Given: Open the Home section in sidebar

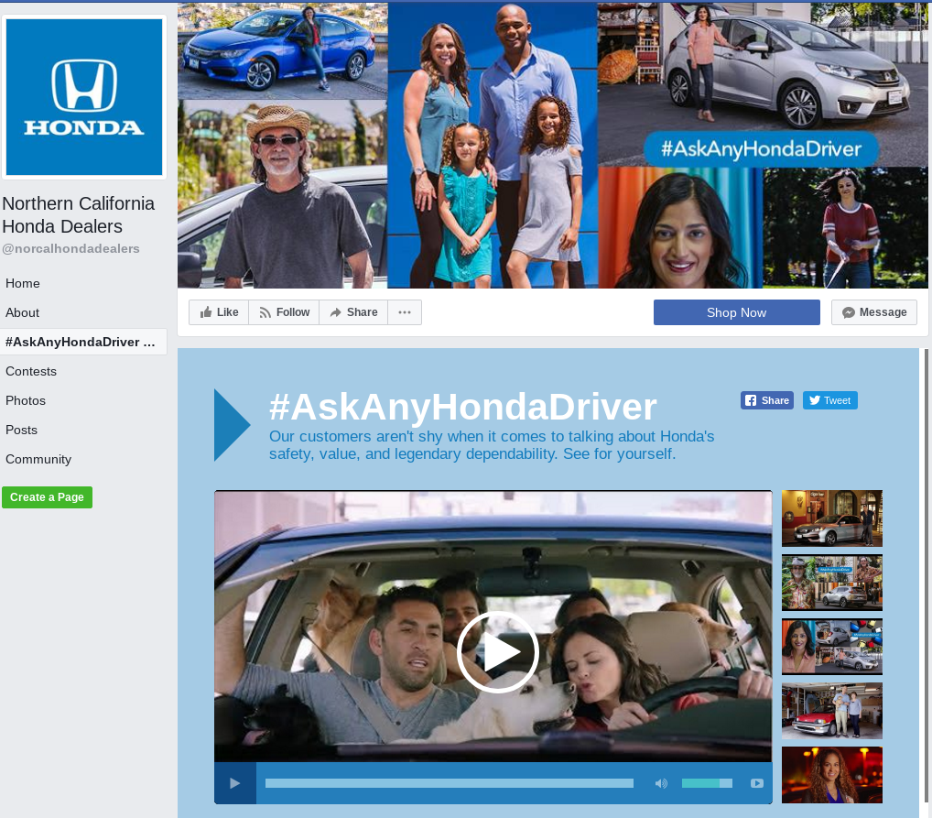Looking at the screenshot, I should tap(23, 283).
